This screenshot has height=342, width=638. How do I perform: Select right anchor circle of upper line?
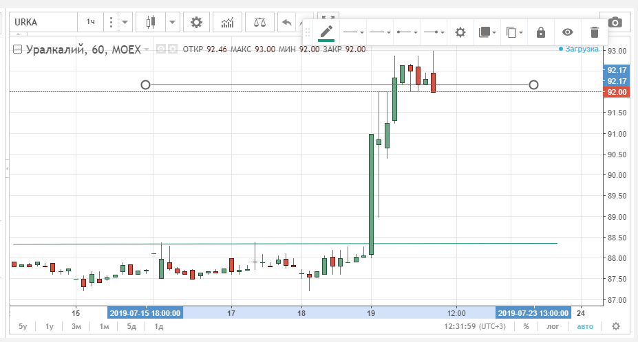point(533,85)
